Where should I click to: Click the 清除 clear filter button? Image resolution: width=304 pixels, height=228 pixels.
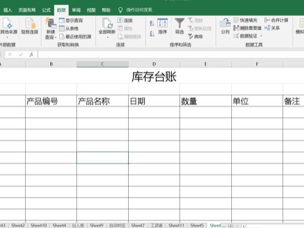(195, 20)
